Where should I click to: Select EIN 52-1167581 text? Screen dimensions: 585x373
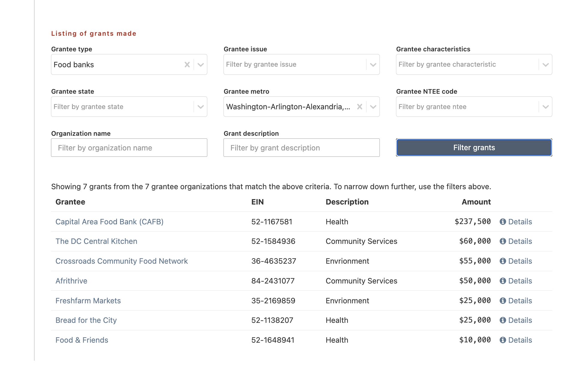272,222
